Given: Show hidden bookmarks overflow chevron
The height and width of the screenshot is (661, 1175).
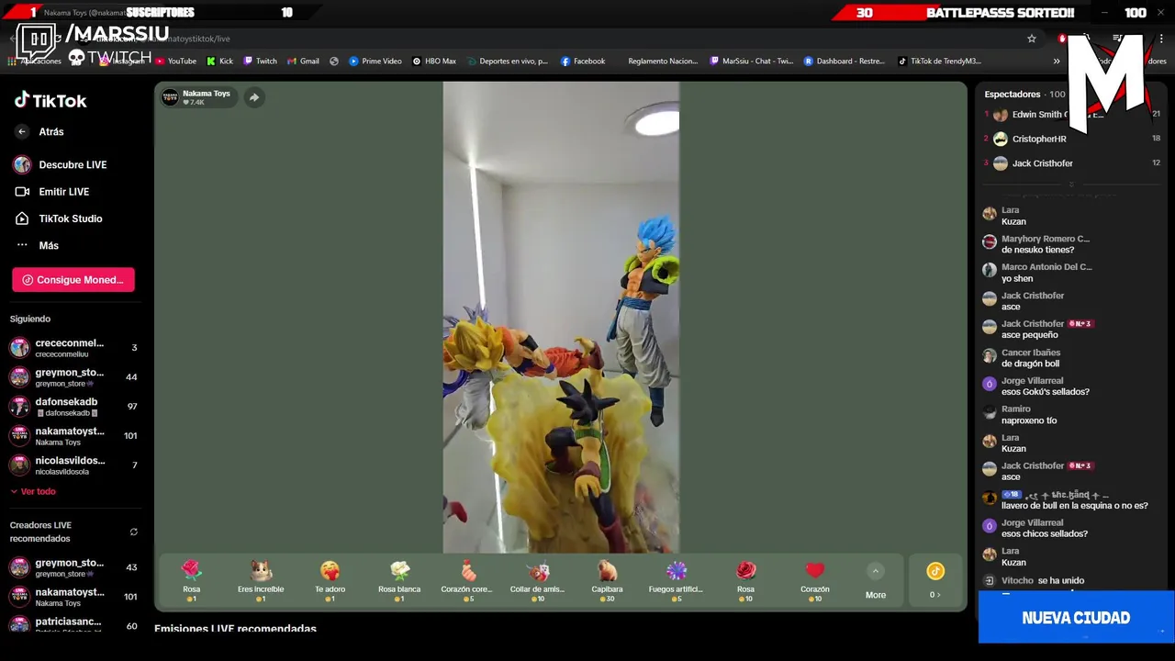Looking at the screenshot, I should pyautogui.click(x=1057, y=62).
